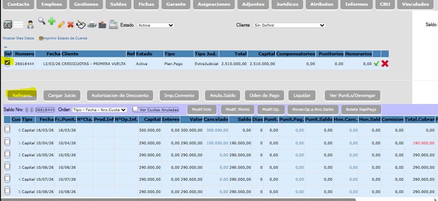This screenshot has width=438, height=201.
Task: Select checkbox for cuota 1 dated 10/04/26
Action: [x=7, y=142]
